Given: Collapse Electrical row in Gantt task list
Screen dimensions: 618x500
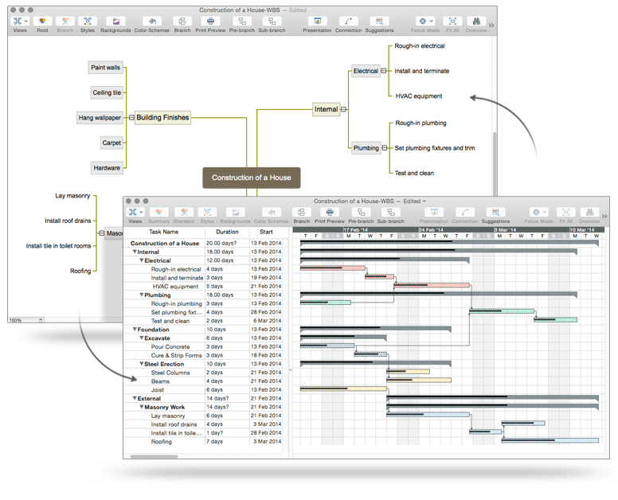Looking at the screenshot, I should (x=142, y=260).
